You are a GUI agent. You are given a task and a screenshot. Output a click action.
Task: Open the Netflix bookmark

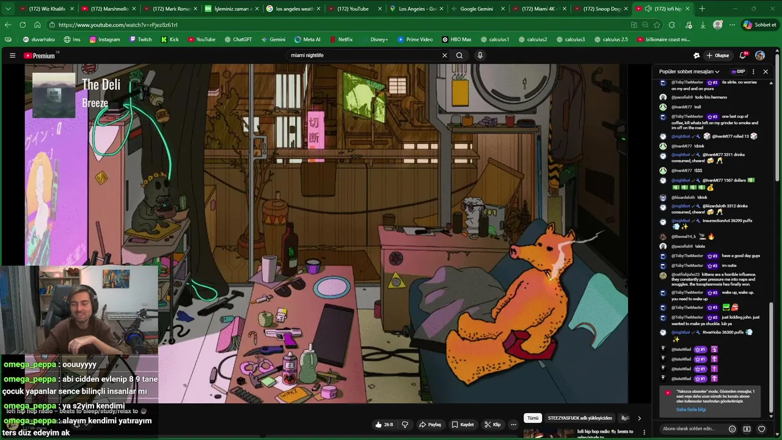341,39
